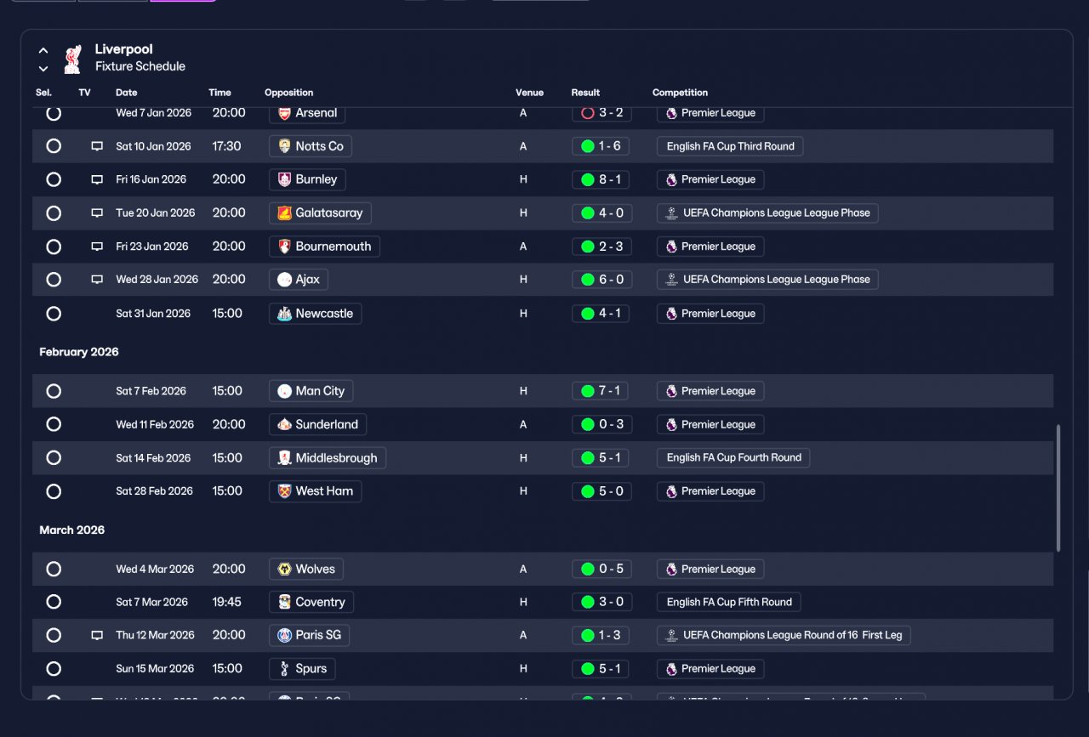
Task: Click the TV icon for Bournemouth fixture
Action: [97, 247]
